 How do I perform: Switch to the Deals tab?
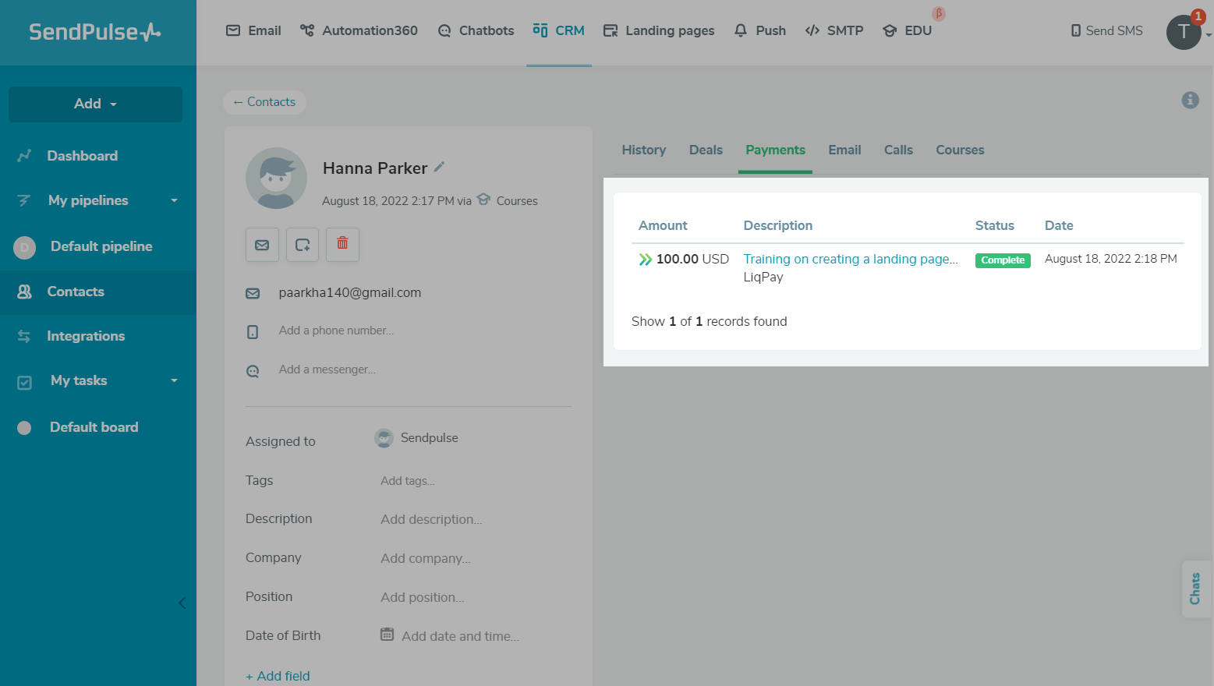point(706,150)
